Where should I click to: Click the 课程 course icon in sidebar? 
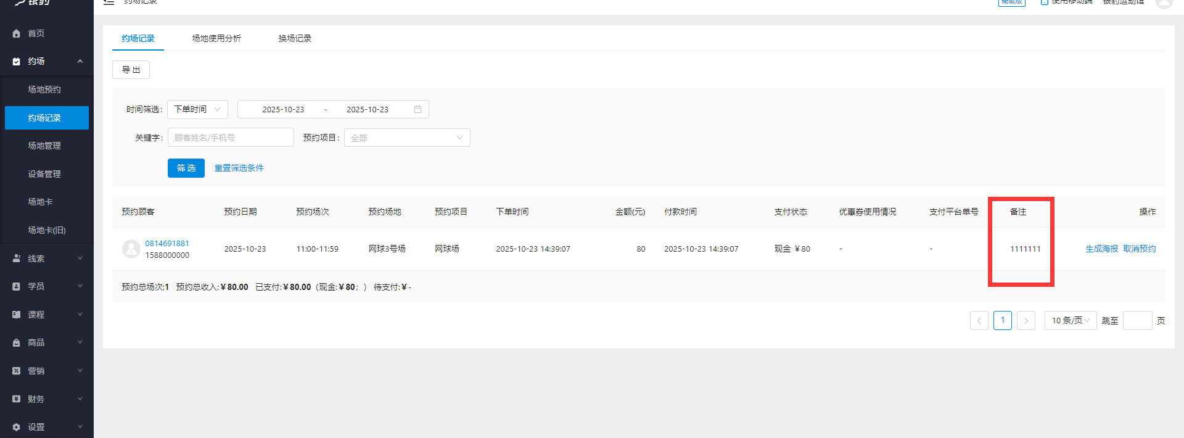tap(16, 315)
